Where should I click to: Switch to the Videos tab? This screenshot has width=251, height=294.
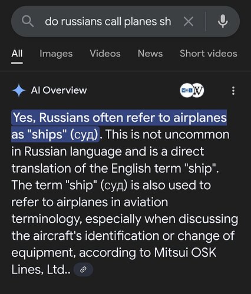pyautogui.click(x=105, y=54)
